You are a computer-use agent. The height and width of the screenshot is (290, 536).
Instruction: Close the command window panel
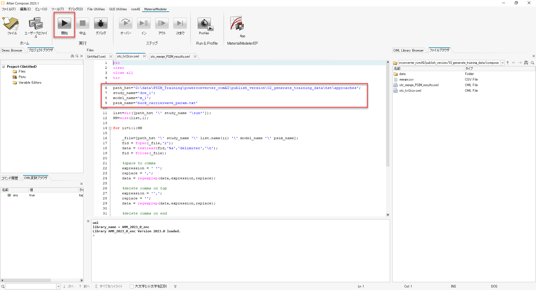[x=88, y=221]
